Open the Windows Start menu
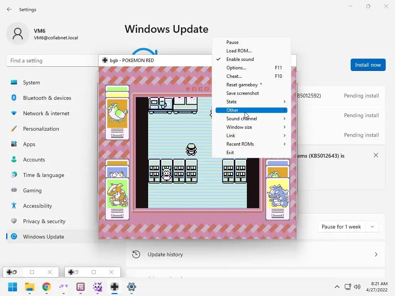This screenshot has width=395, height=296. pyautogui.click(x=13, y=287)
